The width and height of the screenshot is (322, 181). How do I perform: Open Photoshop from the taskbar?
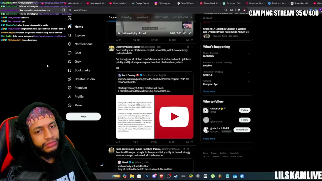tap(147, 176)
